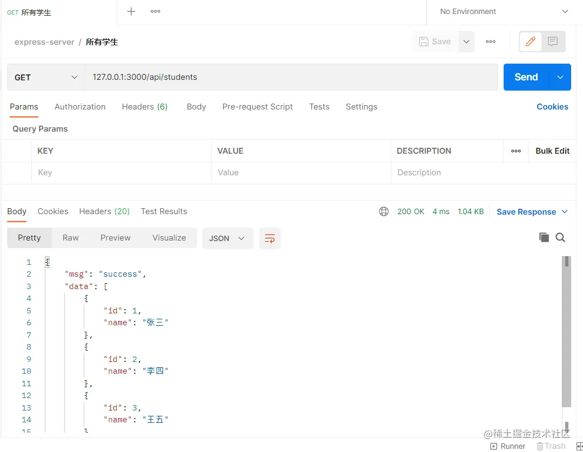Click the name "王五" value
583x452 pixels.
155,419
